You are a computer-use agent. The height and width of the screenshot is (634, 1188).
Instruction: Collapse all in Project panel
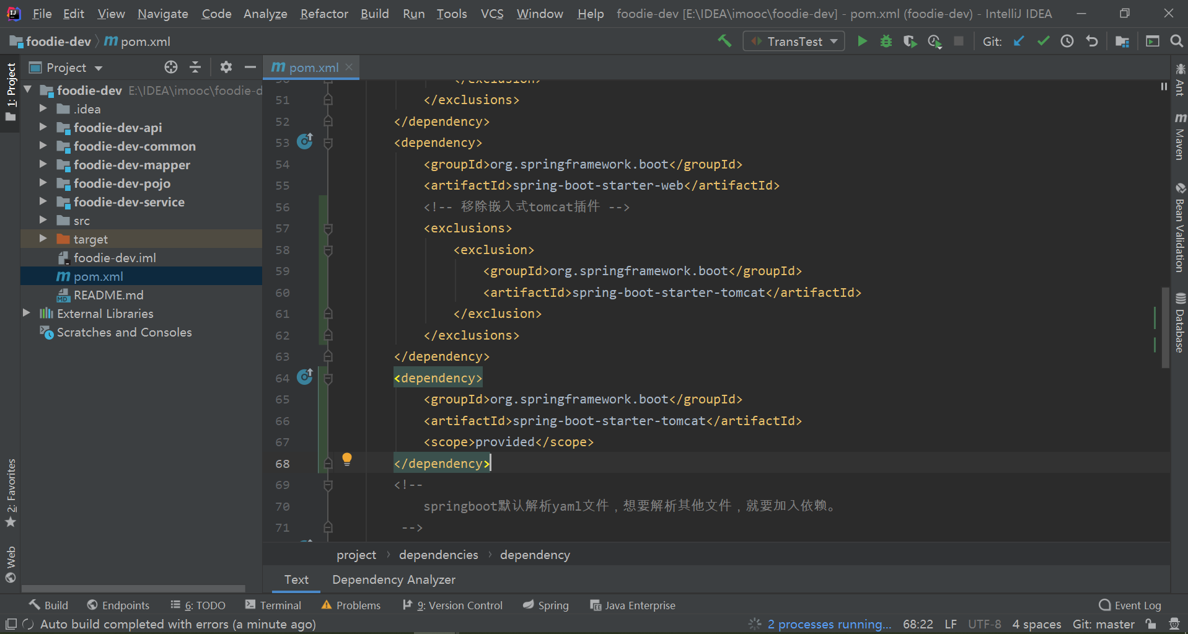click(x=195, y=67)
